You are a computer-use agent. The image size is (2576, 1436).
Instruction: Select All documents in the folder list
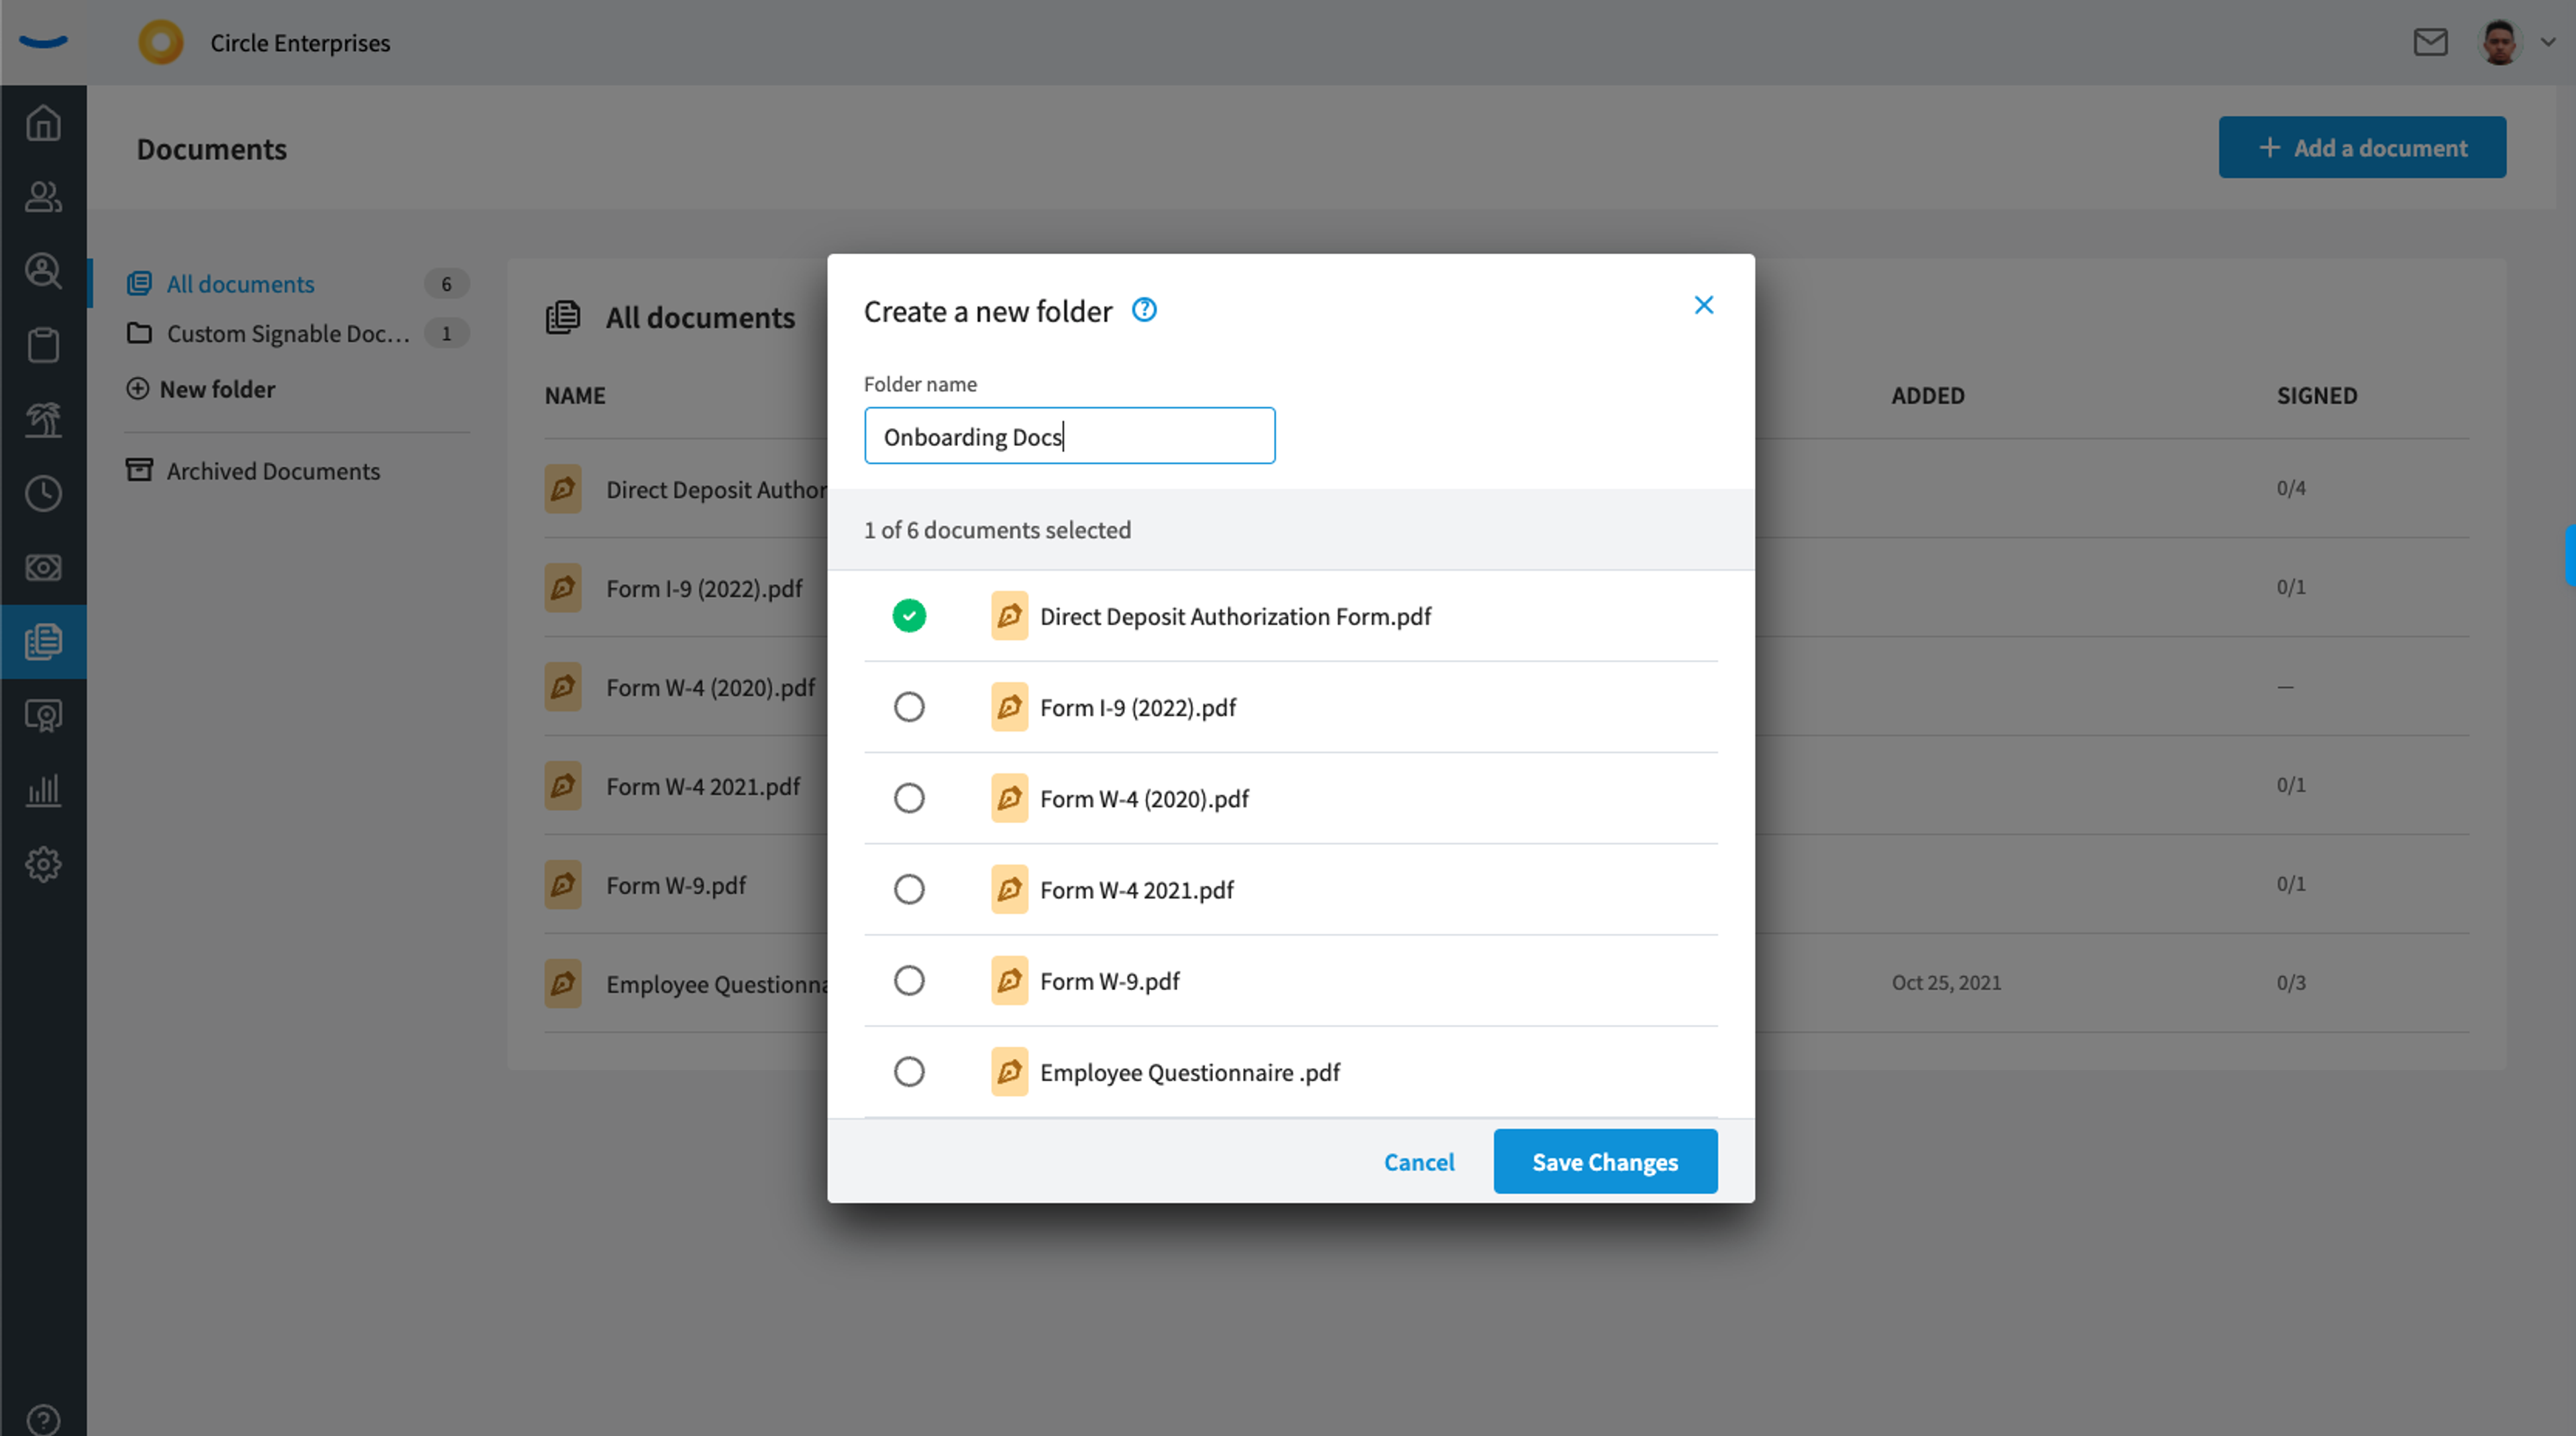coord(240,284)
